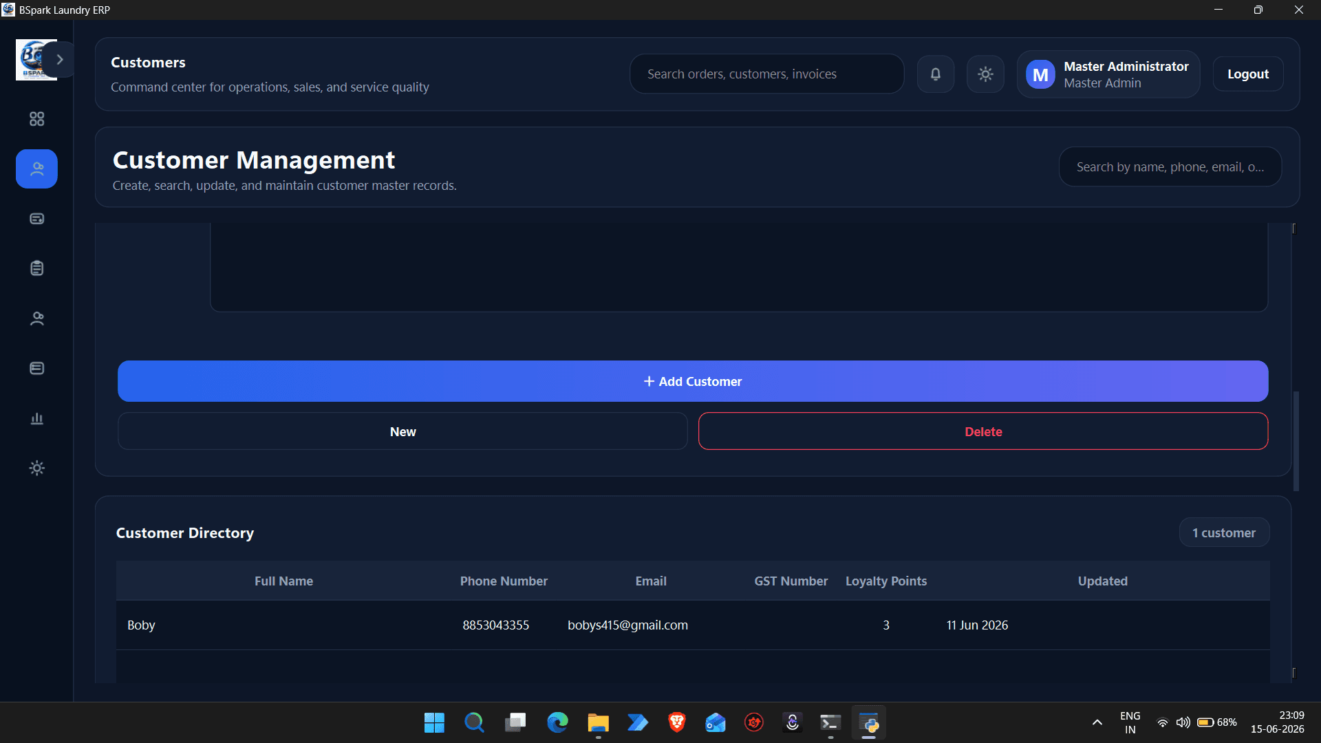The image size is (1321, 743).
Task: Sort by GST Number column header
Action: pos(791,581)
